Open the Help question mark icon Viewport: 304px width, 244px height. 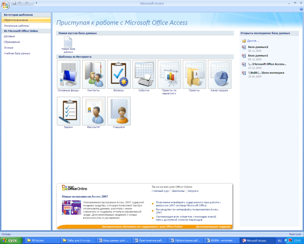coord(301,9)
